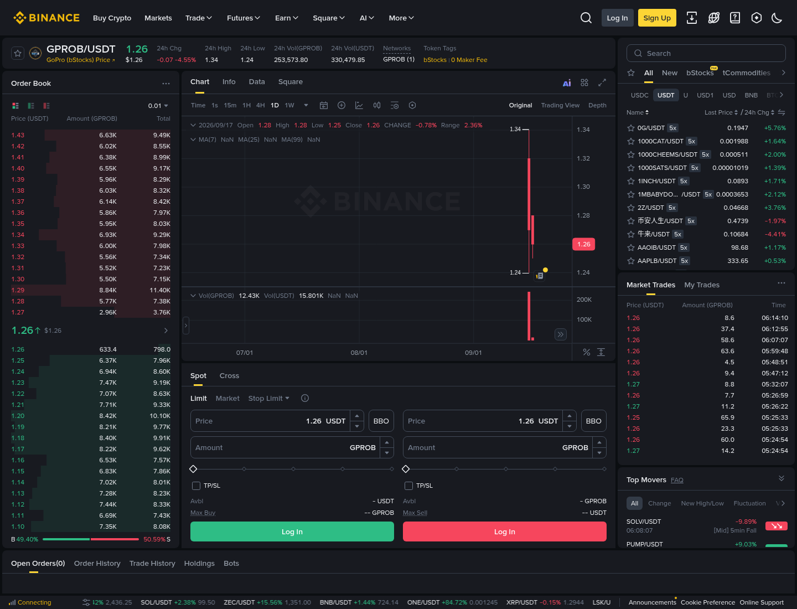This screenshot has width=797, height=609.
Task: Open the chart settings list icon
Action: [x=395, y=105]
